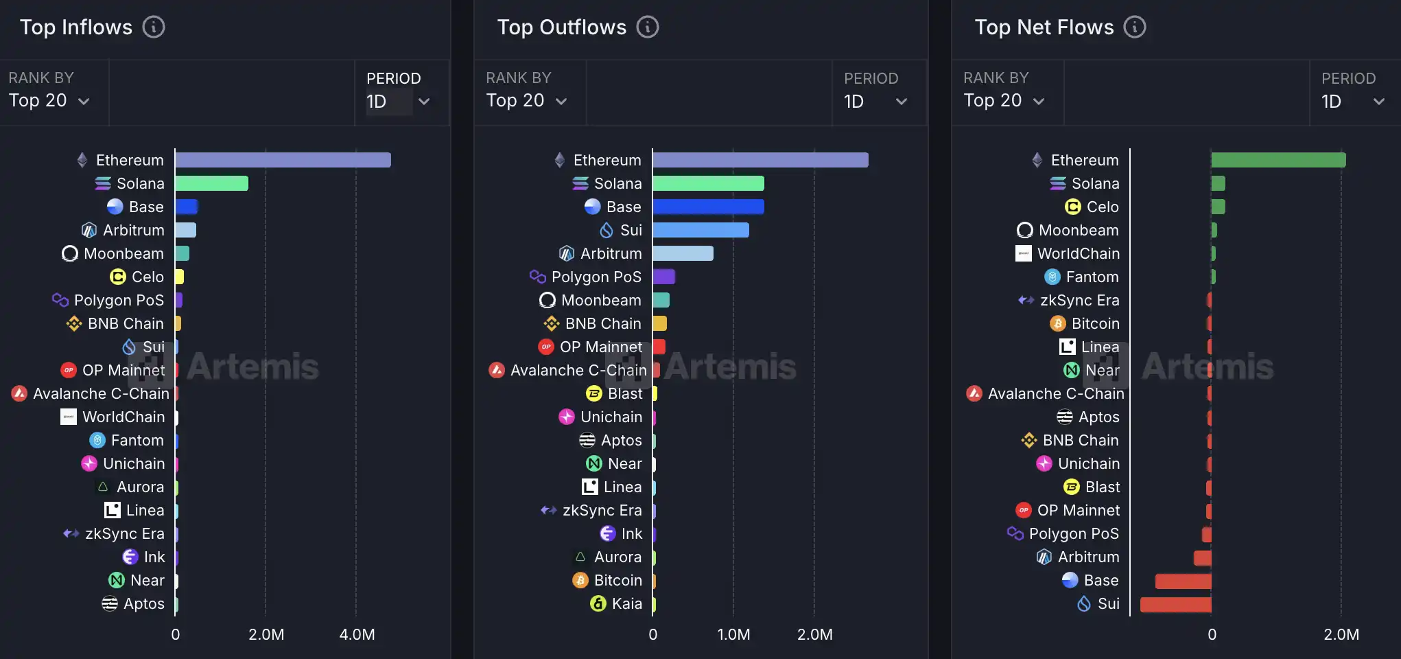Click the Ethereum bar in Top Outflows chart
The image size is (1401, 659).
(761, 160)
